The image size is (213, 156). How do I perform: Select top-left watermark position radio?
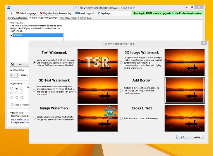pyautogui.click(x=12, y=88)
